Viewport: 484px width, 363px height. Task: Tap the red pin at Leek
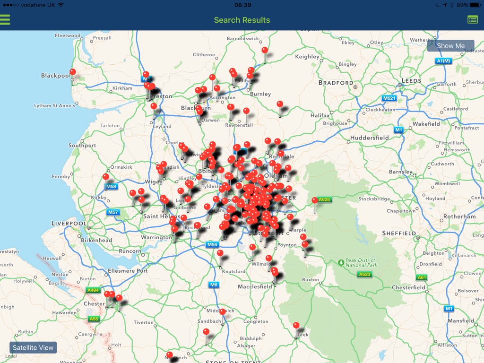pyautogui.click(x=296, y=326)
